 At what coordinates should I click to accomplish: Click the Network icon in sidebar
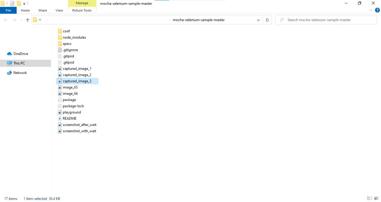(x=9, y=73)
